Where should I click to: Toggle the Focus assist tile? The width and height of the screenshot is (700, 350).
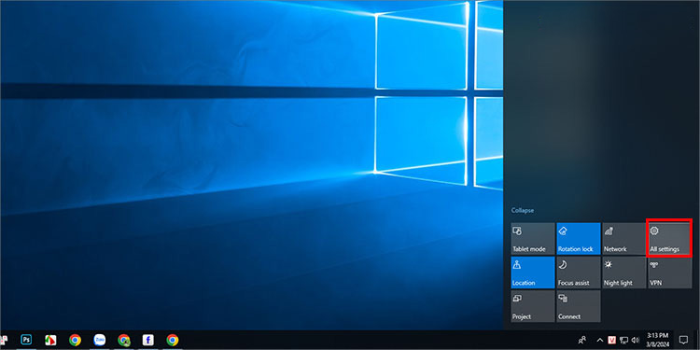578,273
